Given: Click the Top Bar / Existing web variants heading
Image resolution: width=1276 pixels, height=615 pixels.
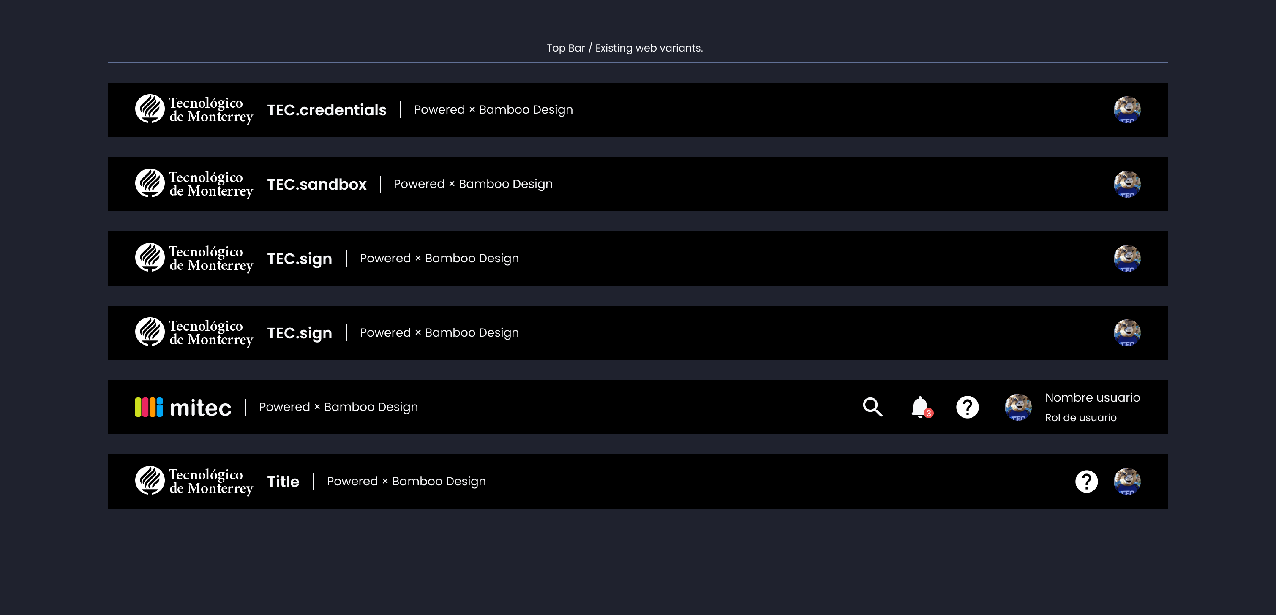Looking at the screenshot, I should click(624, 48).
